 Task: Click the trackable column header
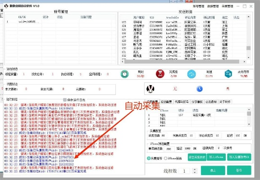173,18
